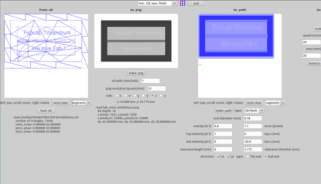
Task: Edit the top intensity field
Action: 223,134
